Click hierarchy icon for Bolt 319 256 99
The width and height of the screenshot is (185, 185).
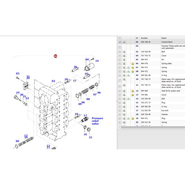[128, 99]
